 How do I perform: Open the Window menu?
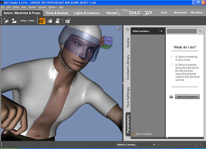coord(53,7)
